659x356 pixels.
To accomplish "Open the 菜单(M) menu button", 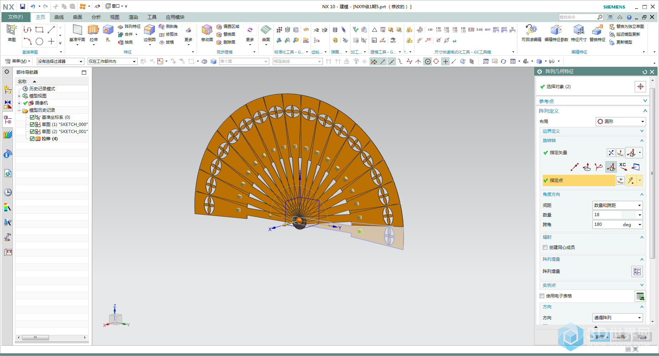I will pos(18,61).
